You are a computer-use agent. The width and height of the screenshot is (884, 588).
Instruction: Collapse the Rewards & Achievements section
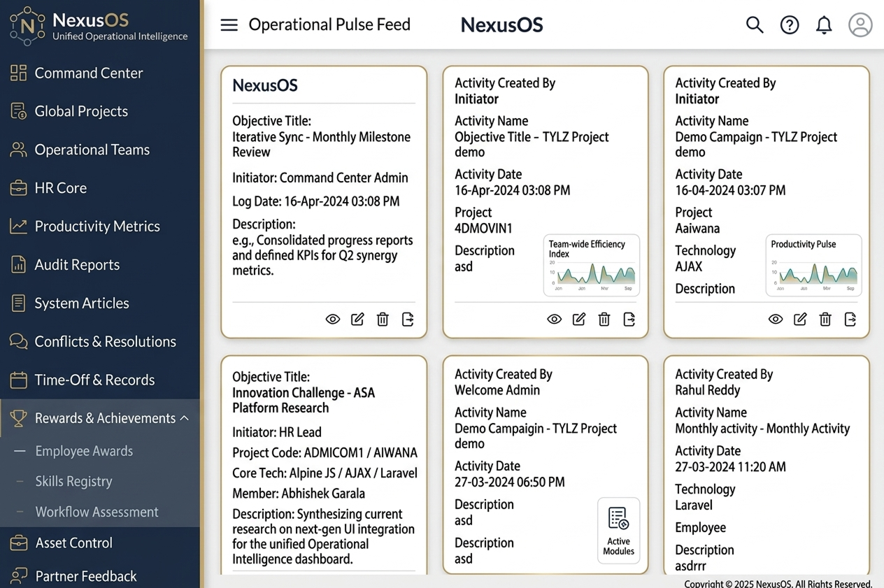click(x=185, y=418)
